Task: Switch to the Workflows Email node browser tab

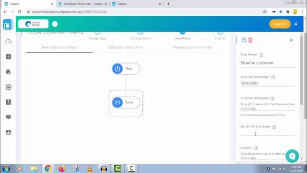Action: 83,4
